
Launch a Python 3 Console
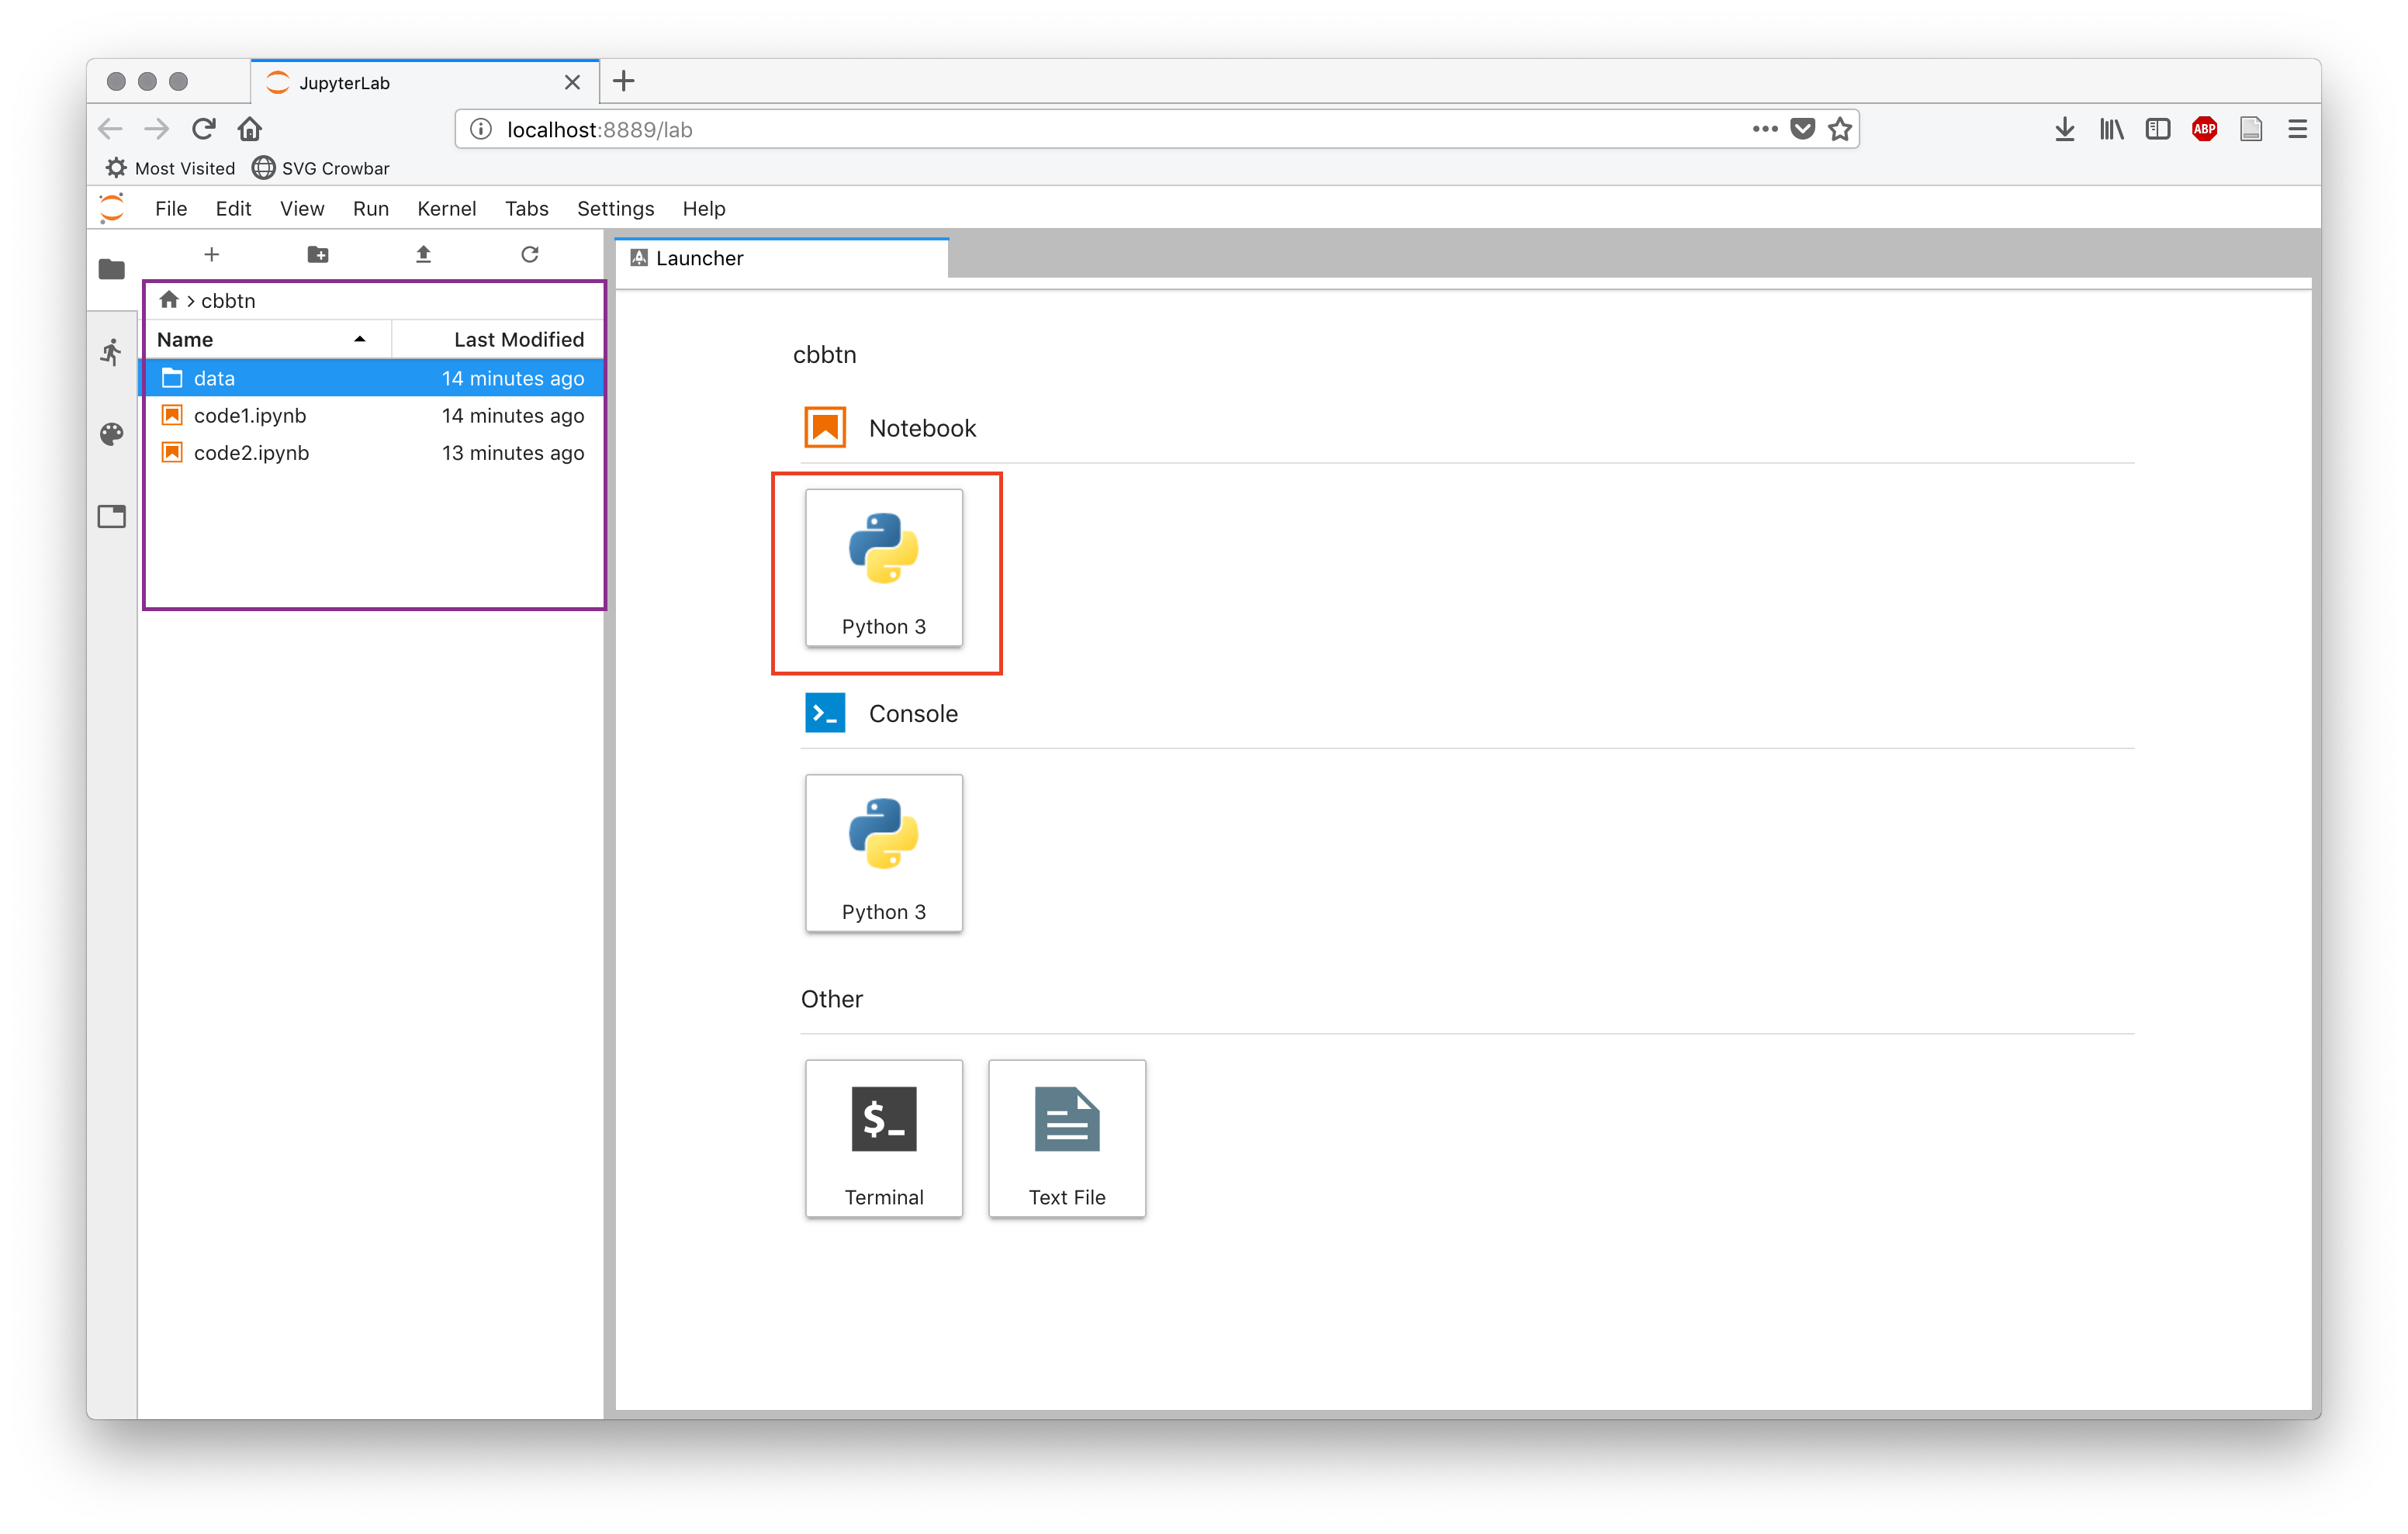[883, 853]
